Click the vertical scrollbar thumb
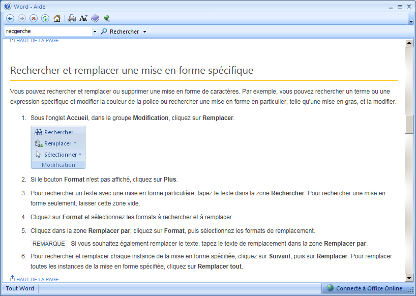The width and height of the screenshot is (416, 296). 409,125
